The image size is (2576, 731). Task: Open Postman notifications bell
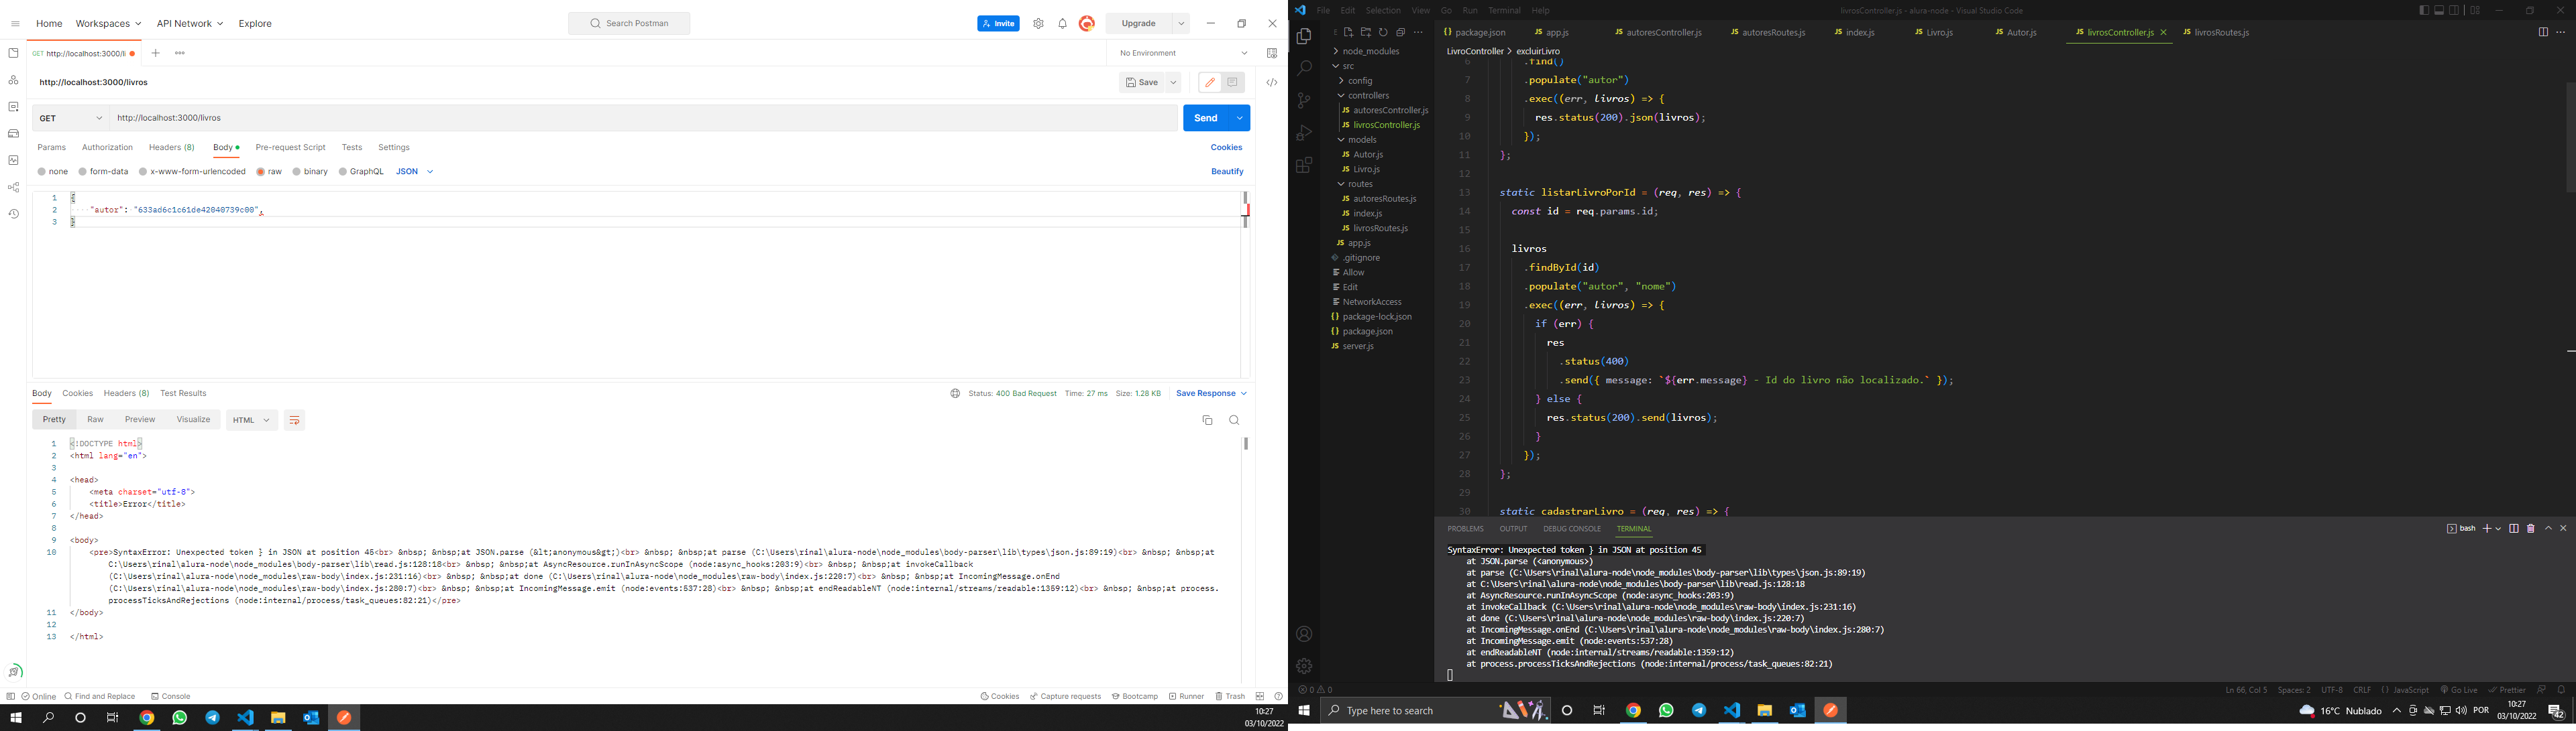[1062, 24]
